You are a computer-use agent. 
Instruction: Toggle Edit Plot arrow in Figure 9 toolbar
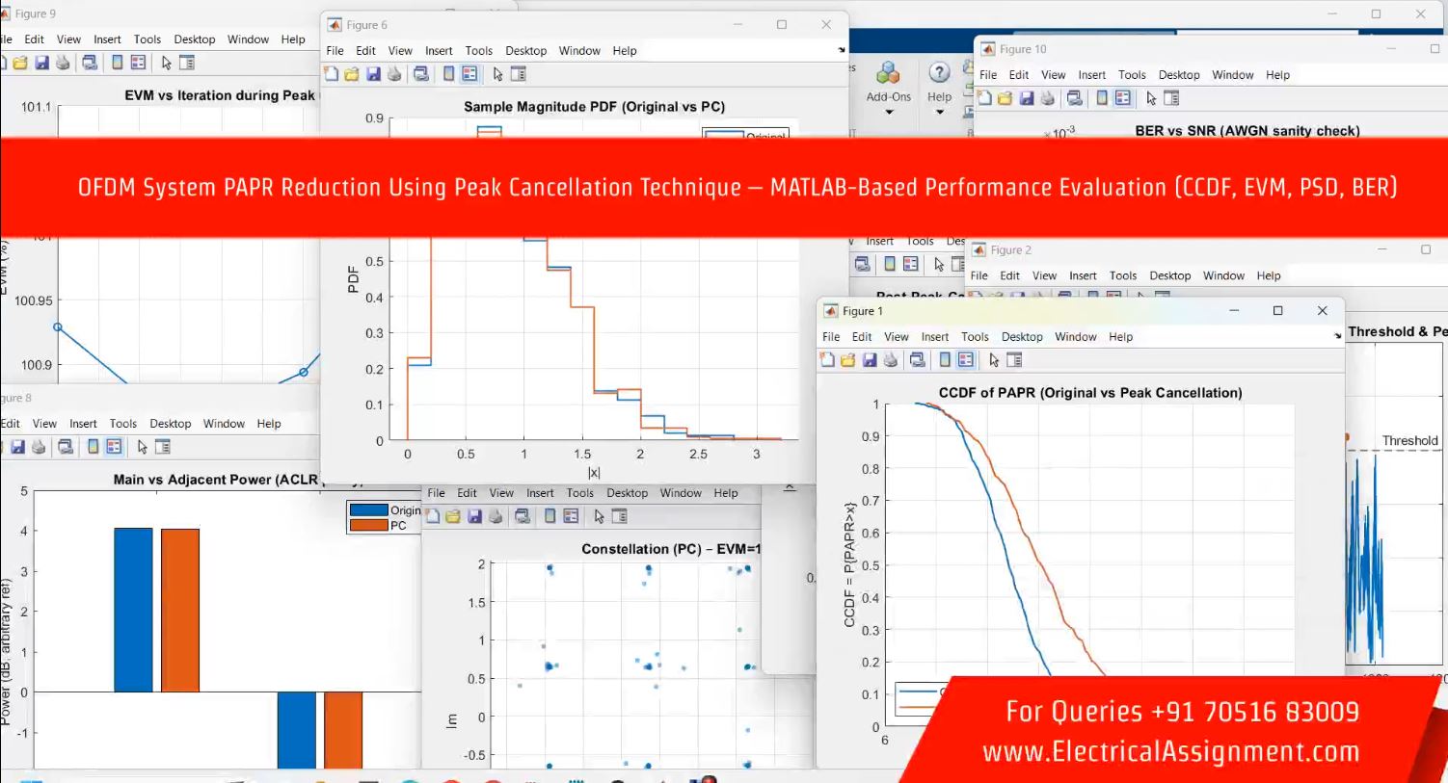(166, 63)
